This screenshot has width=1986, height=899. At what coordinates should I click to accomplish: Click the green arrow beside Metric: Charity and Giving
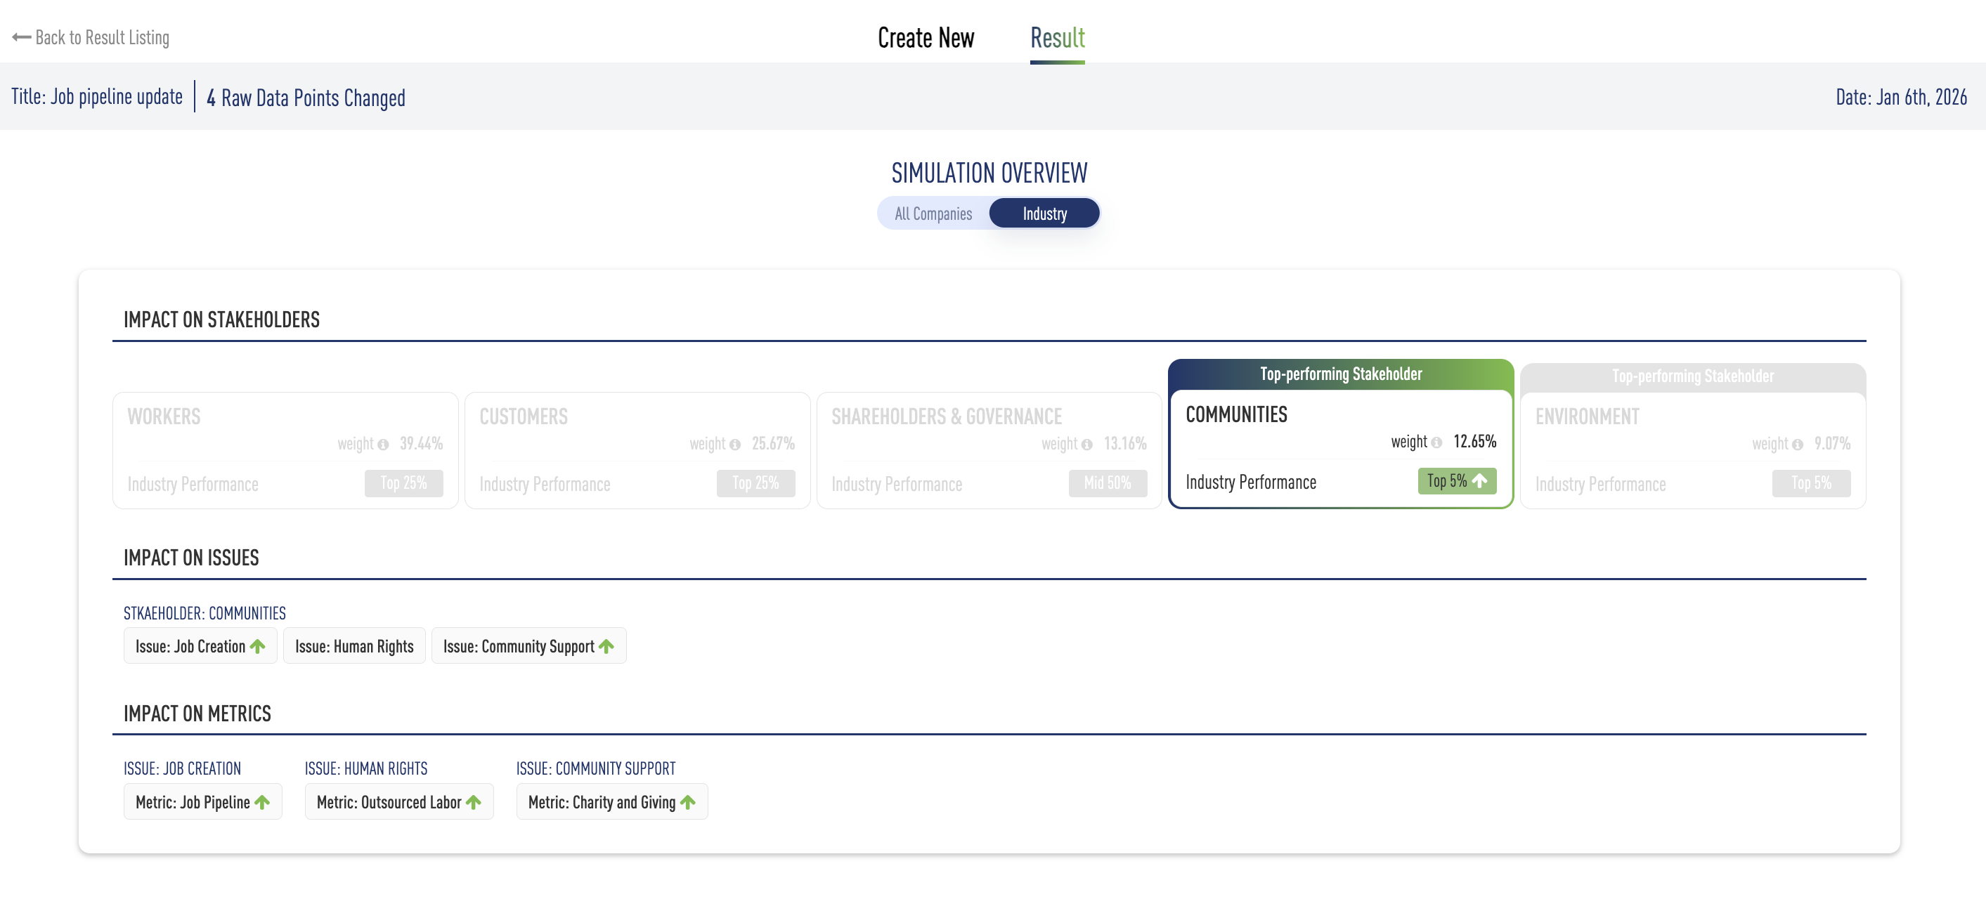(x=688, y=802)
